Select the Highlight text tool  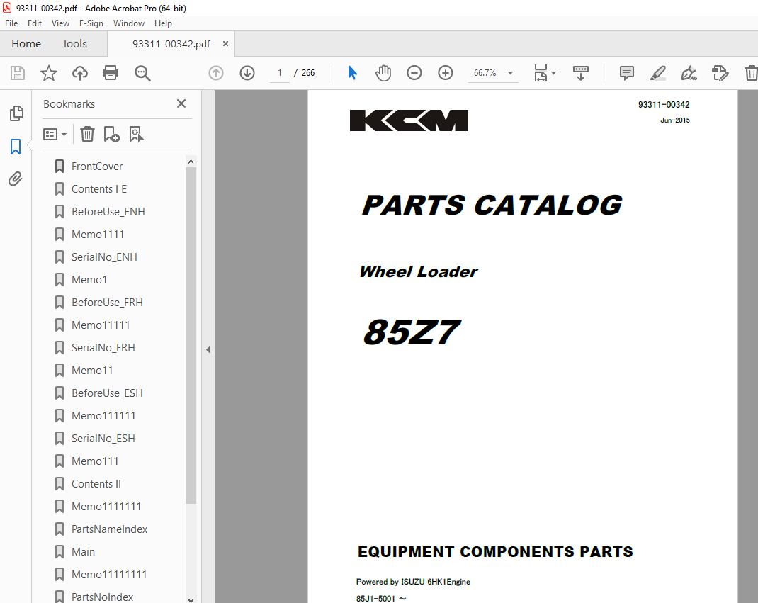click(x=658, y=73)
